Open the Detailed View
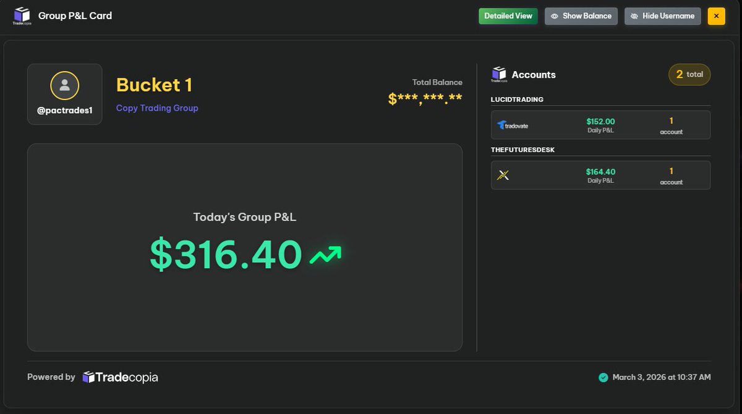 click(508, 16)
